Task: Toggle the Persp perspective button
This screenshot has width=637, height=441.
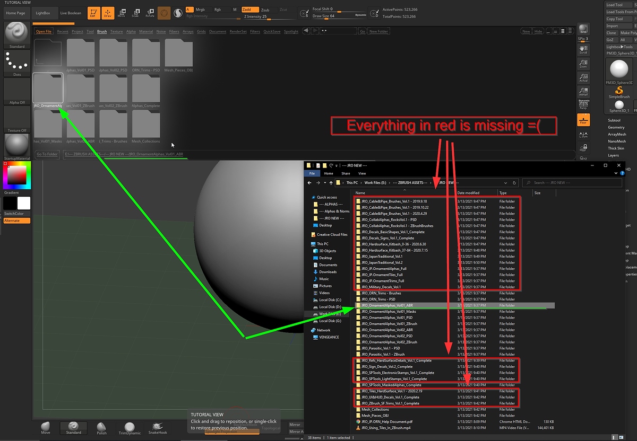Action: click(x=583, y=105)
